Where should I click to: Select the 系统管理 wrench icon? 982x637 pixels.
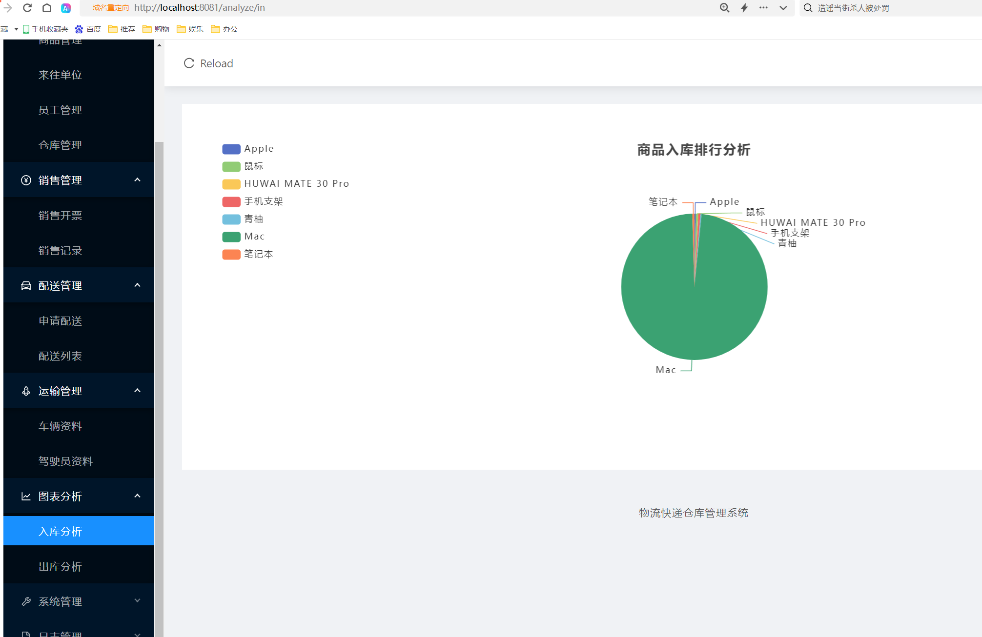point(25,601)
